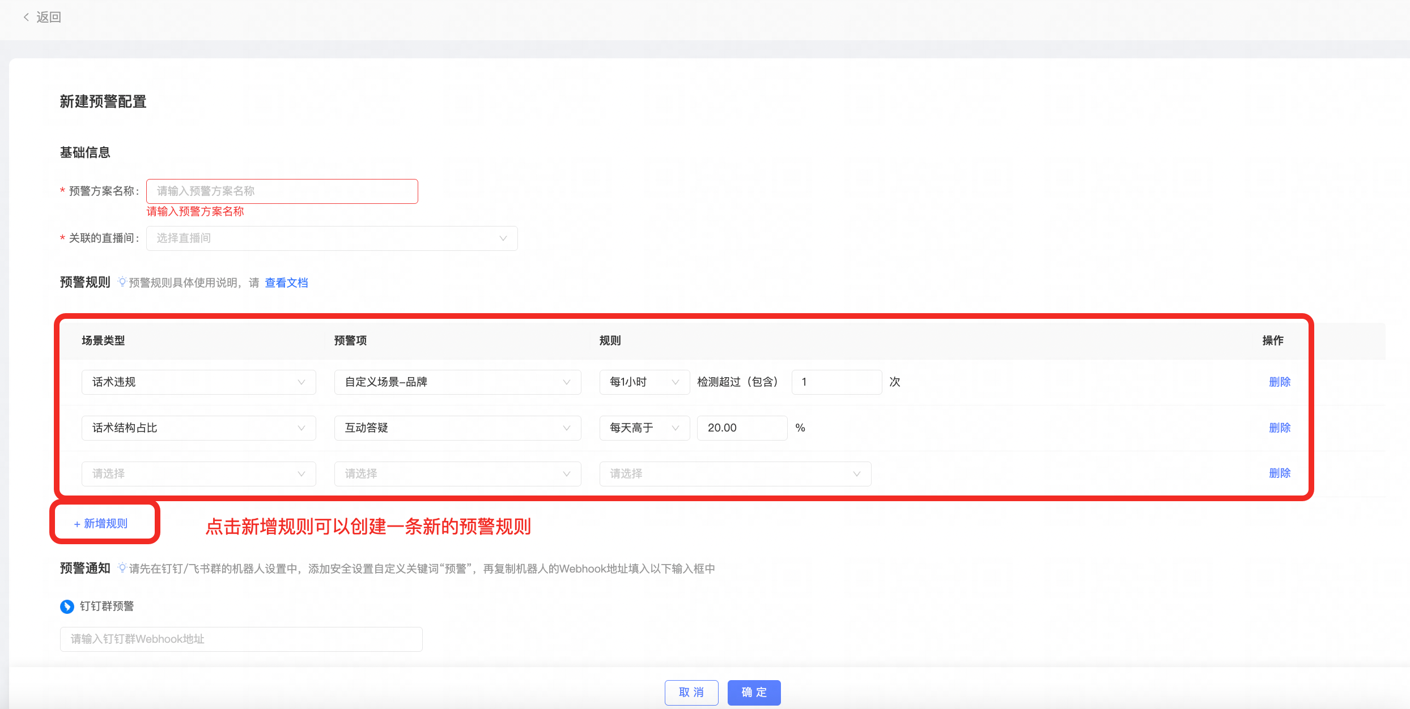The width and height of the screenshot is (1410, 709).
Task: Focus the 预警方案名称 name input field
Action: point(282,191)
